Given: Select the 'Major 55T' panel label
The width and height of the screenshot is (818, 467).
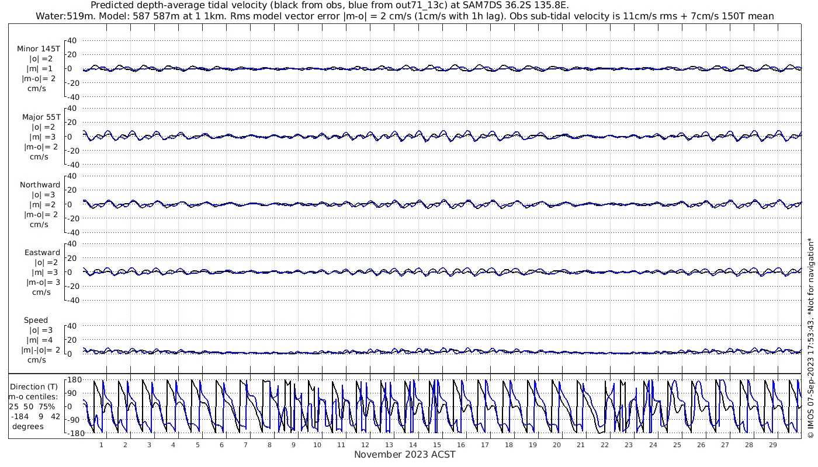Looking at the screenshot, I should [41, 117].
